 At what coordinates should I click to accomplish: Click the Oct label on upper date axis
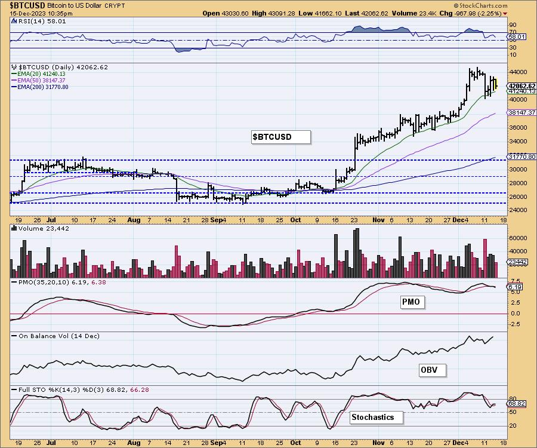(x=295, y=220)
